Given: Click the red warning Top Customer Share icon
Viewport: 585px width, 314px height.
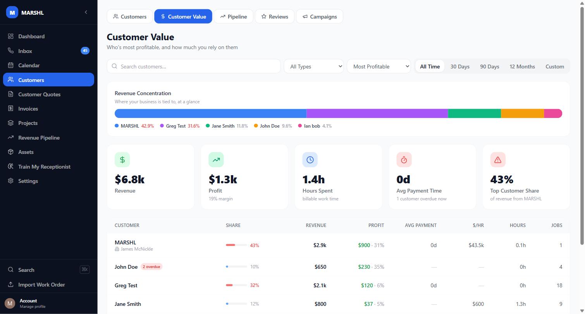Looking at the screenshot, I should (x=498, y=160).
